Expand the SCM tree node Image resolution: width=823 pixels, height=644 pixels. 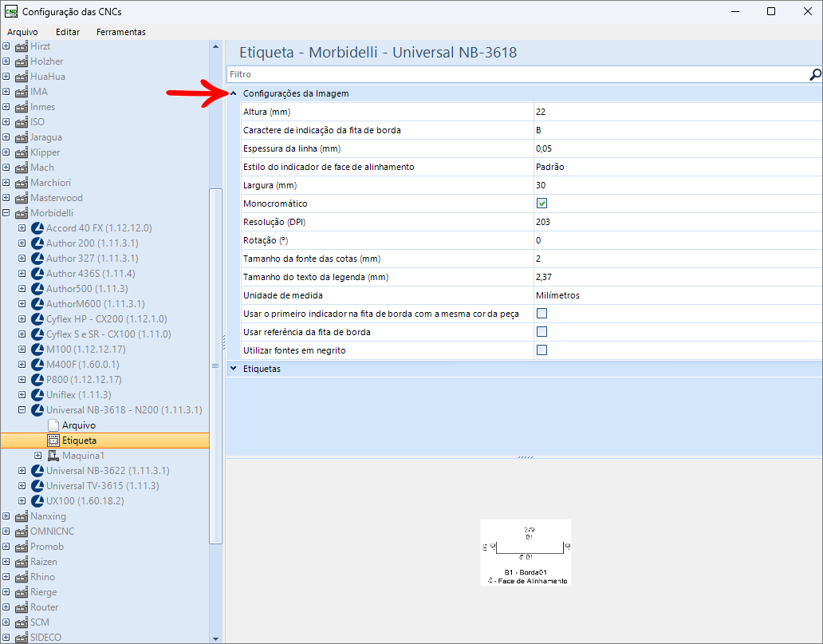6,622
